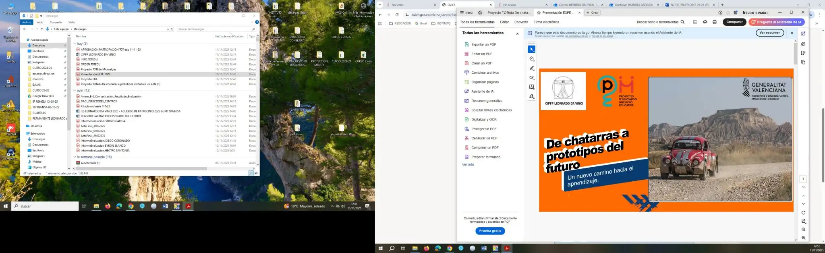Screen dimensions: 825x253
Task: Toggle the star on Presentación EXPE tab
Action: [539, 12]
